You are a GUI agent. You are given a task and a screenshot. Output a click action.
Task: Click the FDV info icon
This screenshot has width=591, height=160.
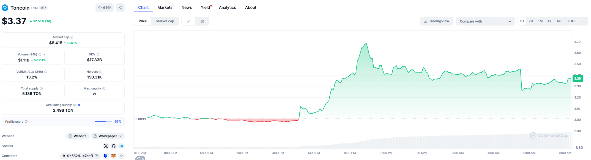[98, 55]
